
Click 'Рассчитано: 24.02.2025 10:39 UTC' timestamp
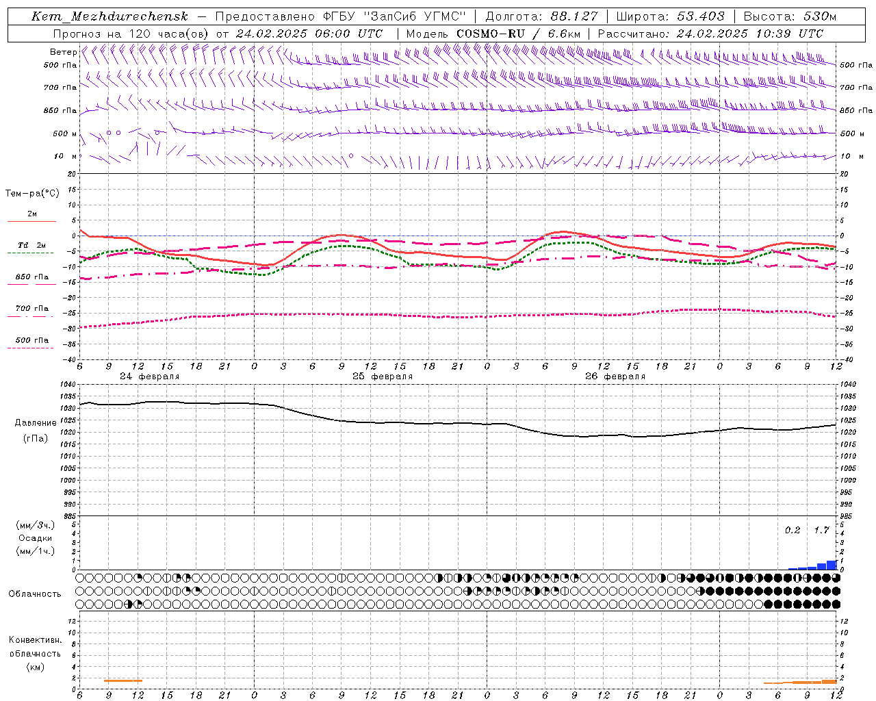click(x=710, y=34)
